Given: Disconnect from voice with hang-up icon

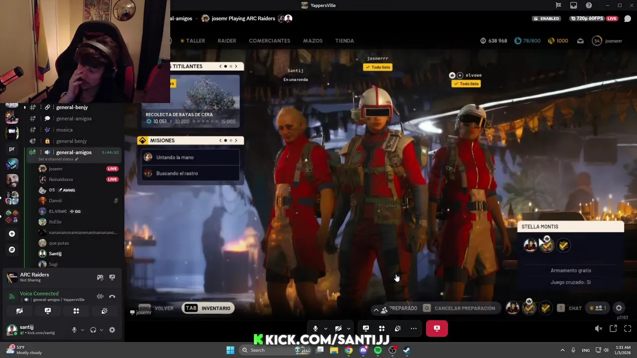Looking at the screenshot, I should (x=112, y=296).
